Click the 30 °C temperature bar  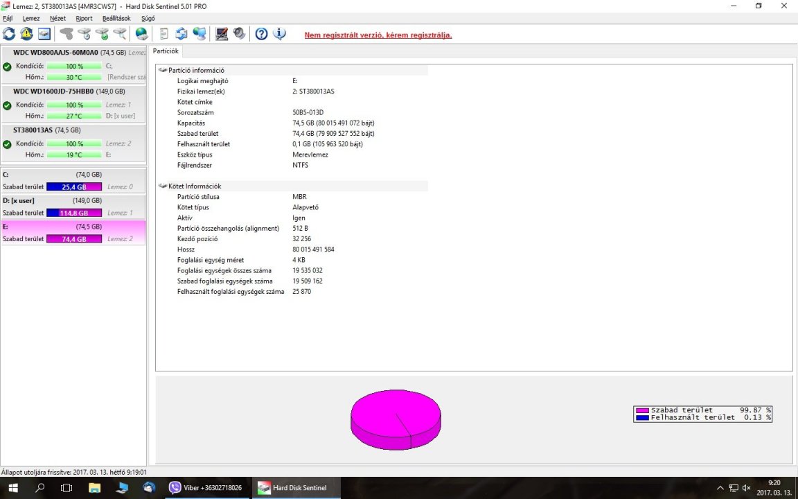pos(74,78)
